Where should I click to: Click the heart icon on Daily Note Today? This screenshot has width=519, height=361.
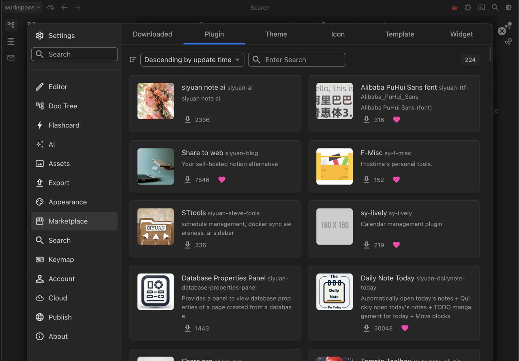click(405, 328)
